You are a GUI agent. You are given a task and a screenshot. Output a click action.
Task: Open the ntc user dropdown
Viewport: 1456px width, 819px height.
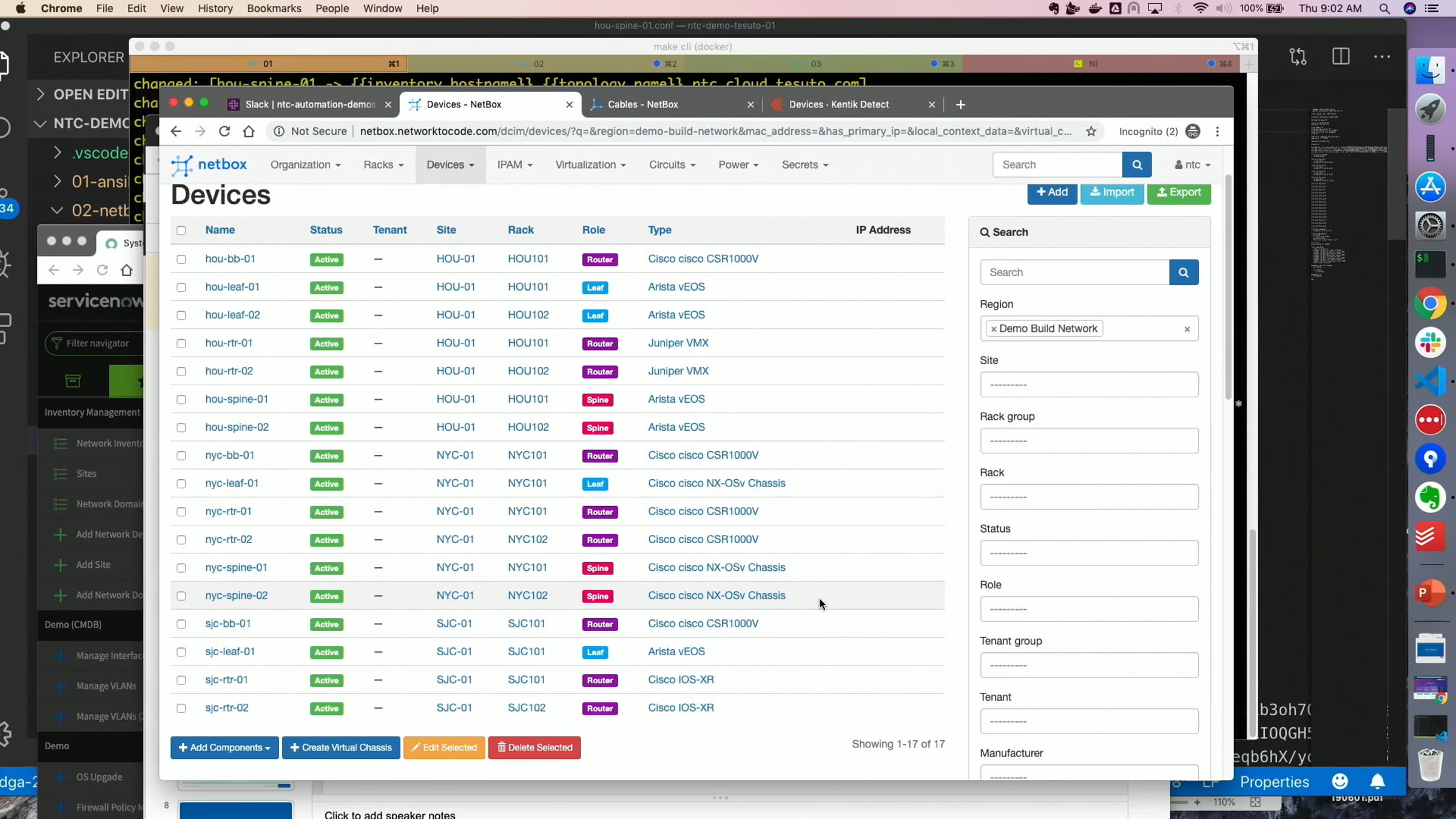pos(1192,165)
